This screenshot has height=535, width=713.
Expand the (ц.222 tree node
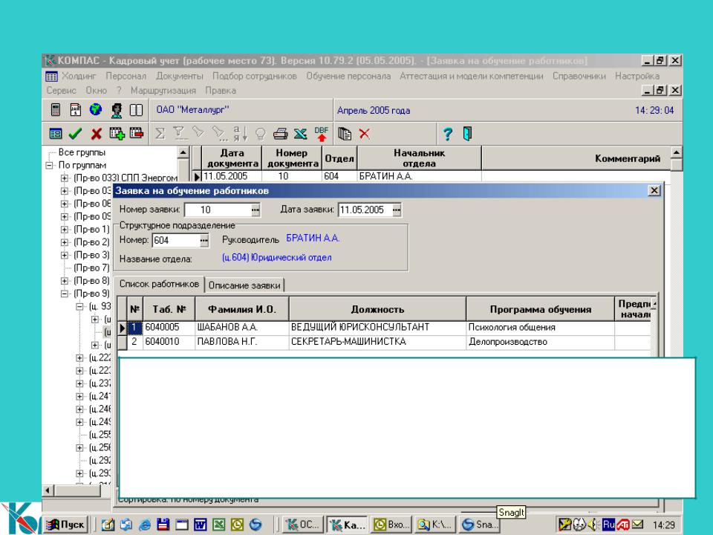pos(79,357)
